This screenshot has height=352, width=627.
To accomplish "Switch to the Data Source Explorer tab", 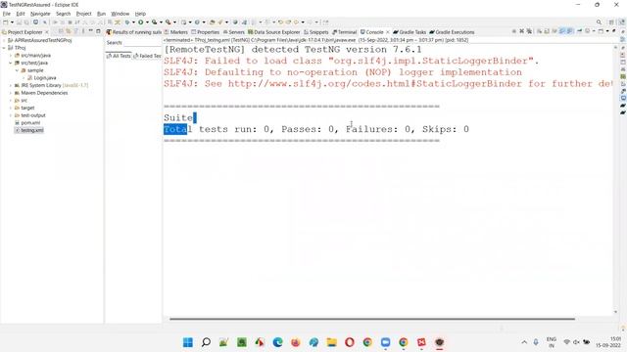I will [274, 32].
